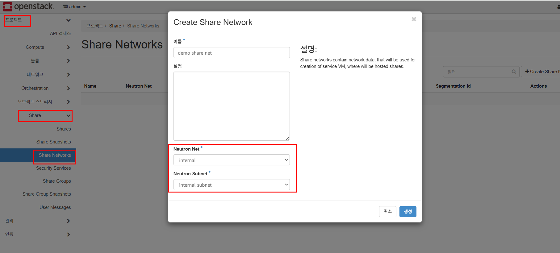
Task: Click 프로젝트 breadcrumb link
Action: (x=94, y=26)
